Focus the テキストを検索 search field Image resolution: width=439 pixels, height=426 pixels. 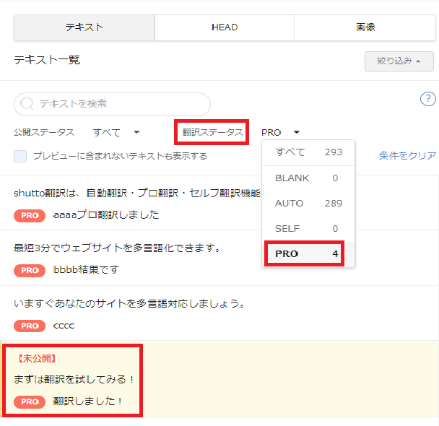[x=112, y=104]
